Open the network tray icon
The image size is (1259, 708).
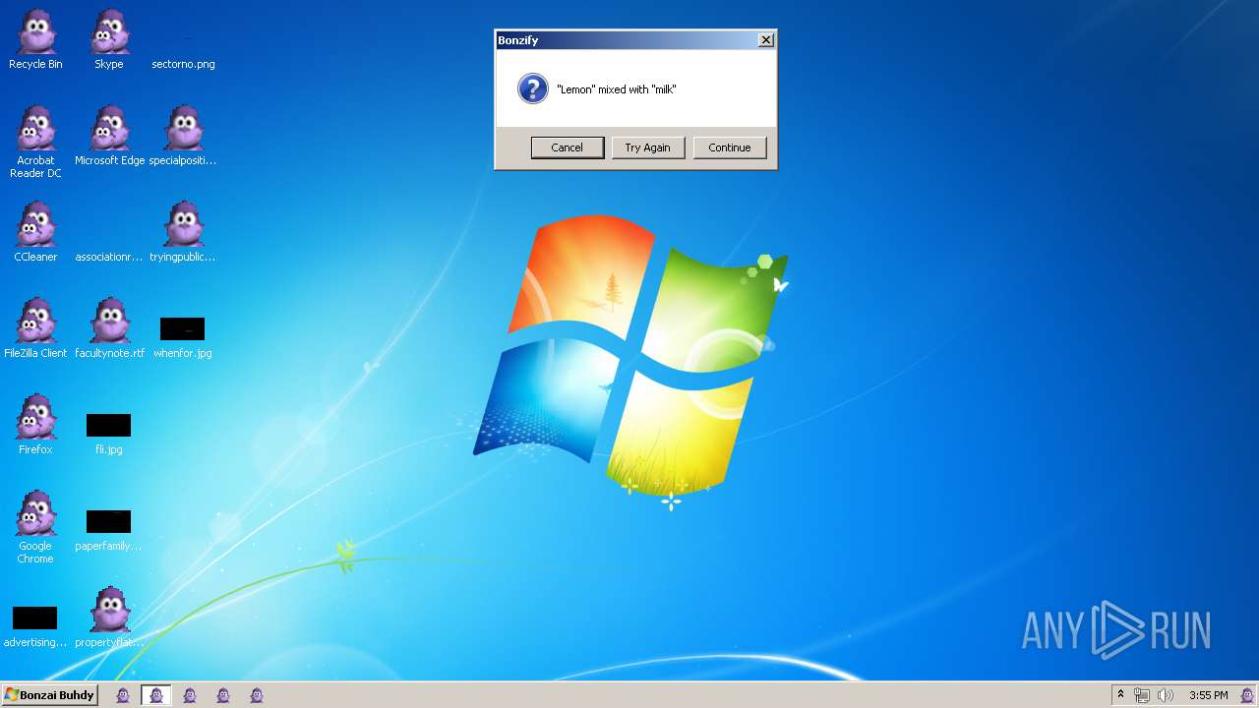tap(1142, 695)
